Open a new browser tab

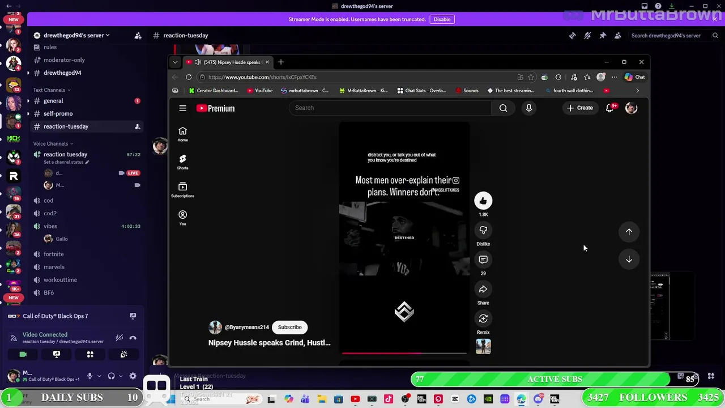click(x=280, y=62)
